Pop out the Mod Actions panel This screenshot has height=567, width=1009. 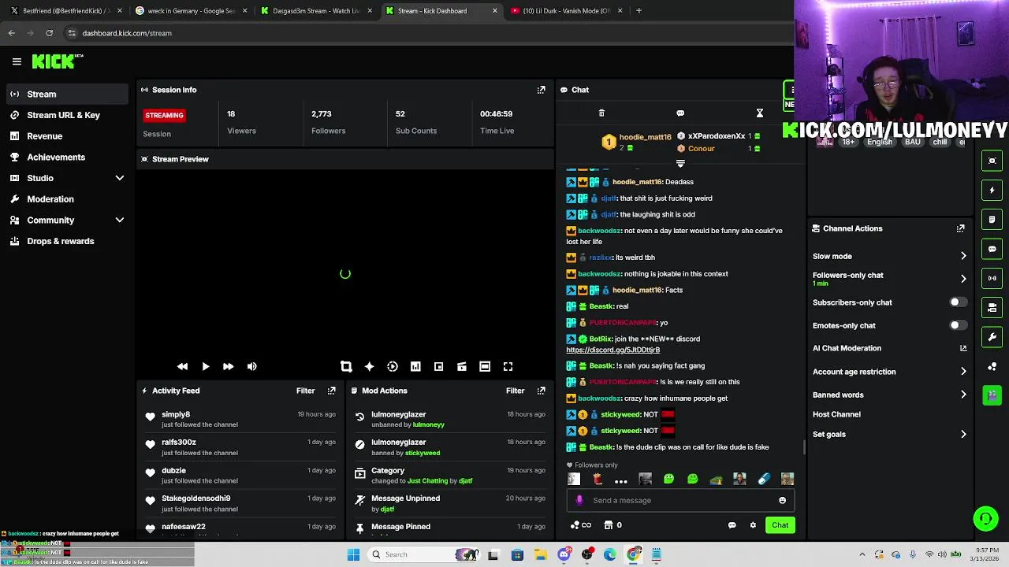click(541, 391)
